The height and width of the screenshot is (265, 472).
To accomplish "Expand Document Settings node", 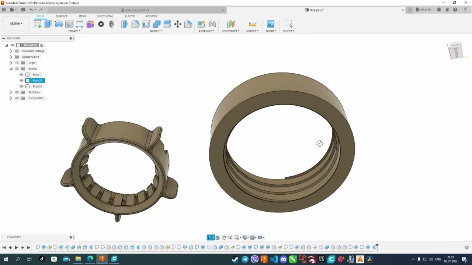I will click(11, 51).
